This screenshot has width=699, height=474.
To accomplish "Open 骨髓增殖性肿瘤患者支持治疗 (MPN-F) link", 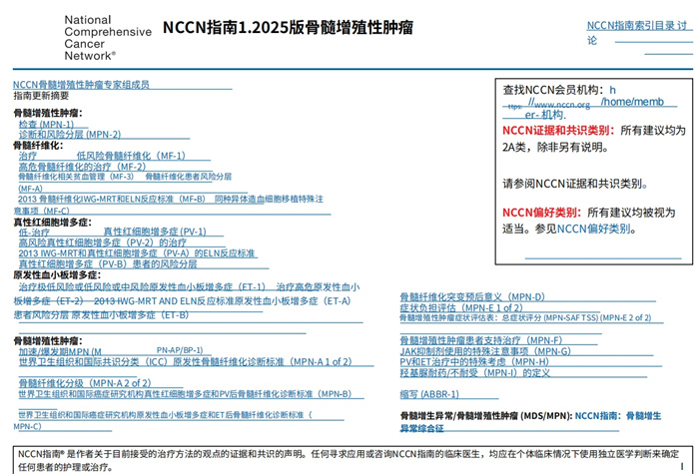I will 481,340.
